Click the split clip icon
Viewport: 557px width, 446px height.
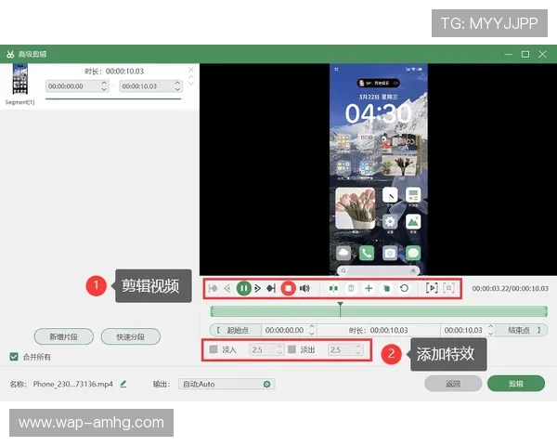click(333, 288)
